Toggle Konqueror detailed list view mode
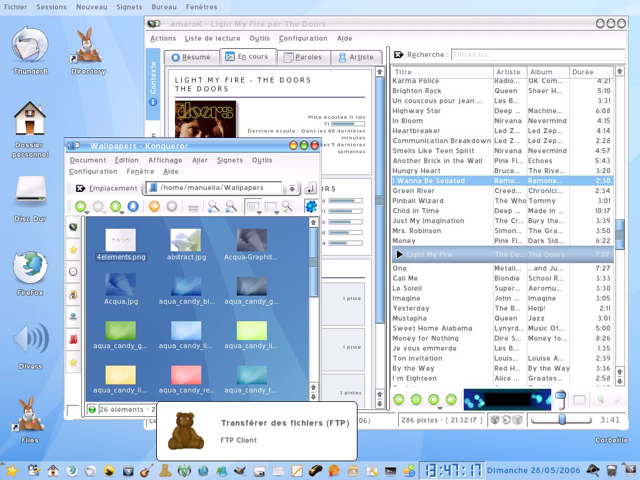Image resolution: width=640 pixels, height=480 pixels. click(x=270, y=206)
